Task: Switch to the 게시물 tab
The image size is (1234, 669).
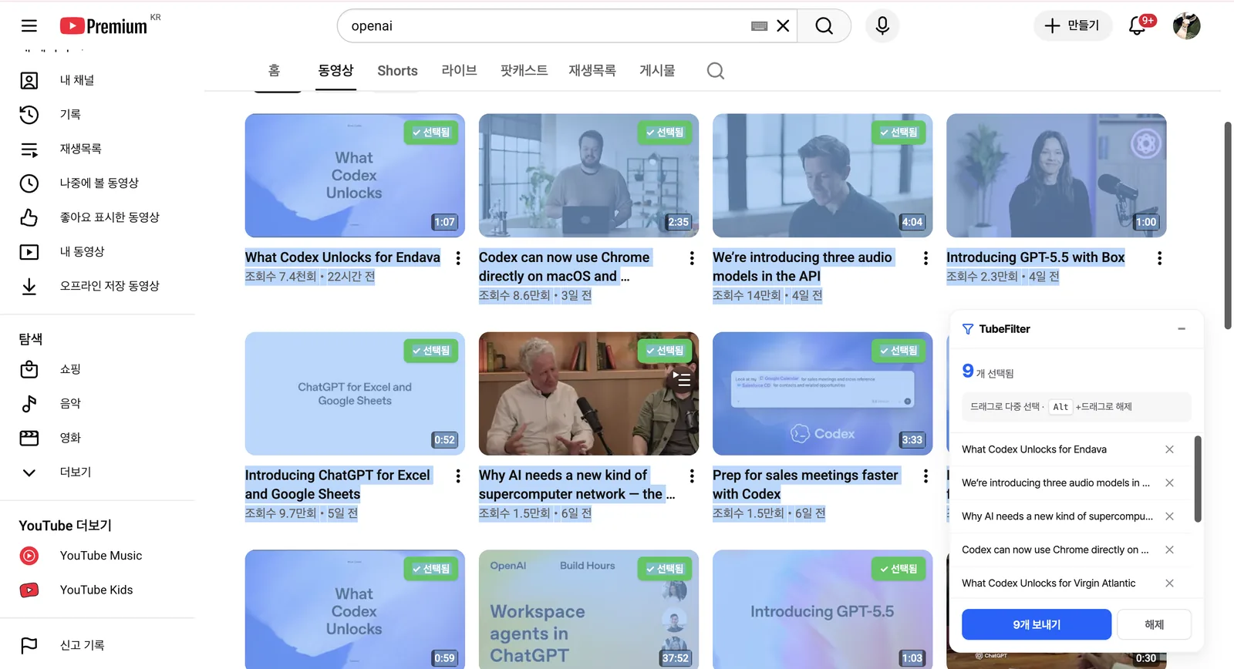Action: [x=657, y=70]
